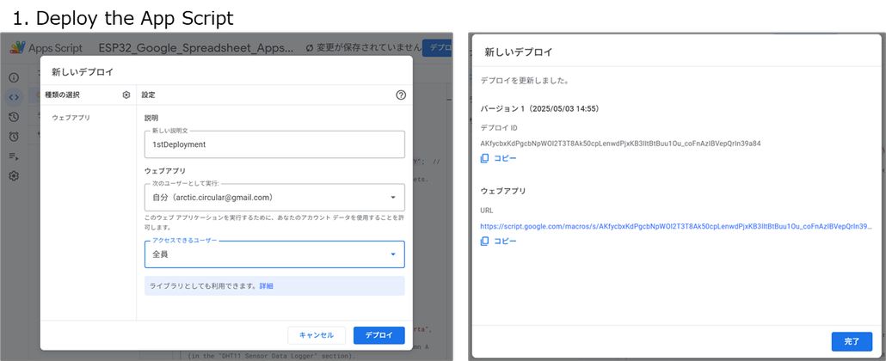Image resolution: width=886 pixels, height=361 pixels.
Task: Open the Triggers alarm clock icon
Action: [14, 137]
